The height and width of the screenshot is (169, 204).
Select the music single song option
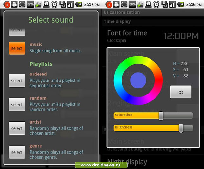(x=17, y=48)
